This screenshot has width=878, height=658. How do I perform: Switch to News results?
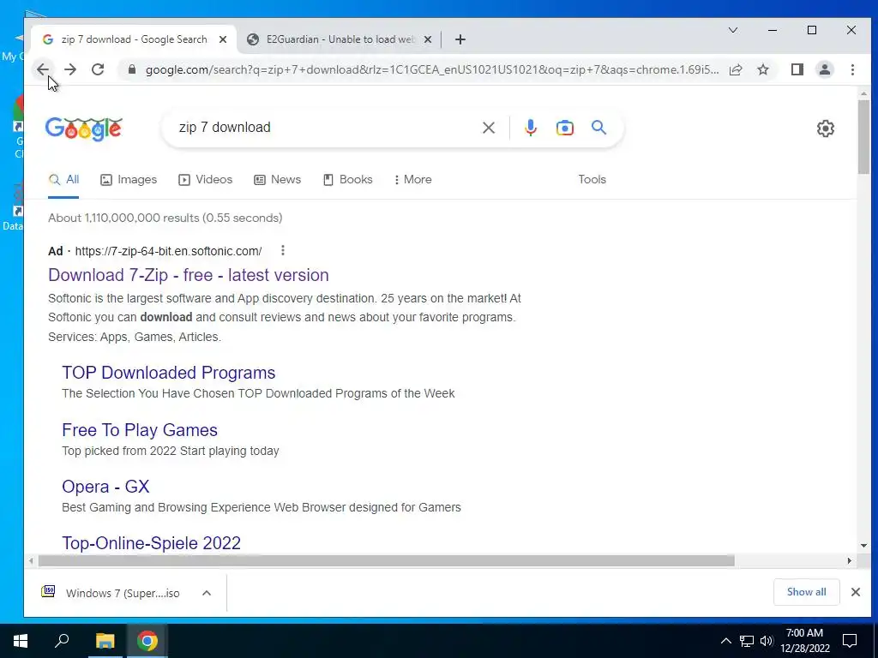[278, 180]
